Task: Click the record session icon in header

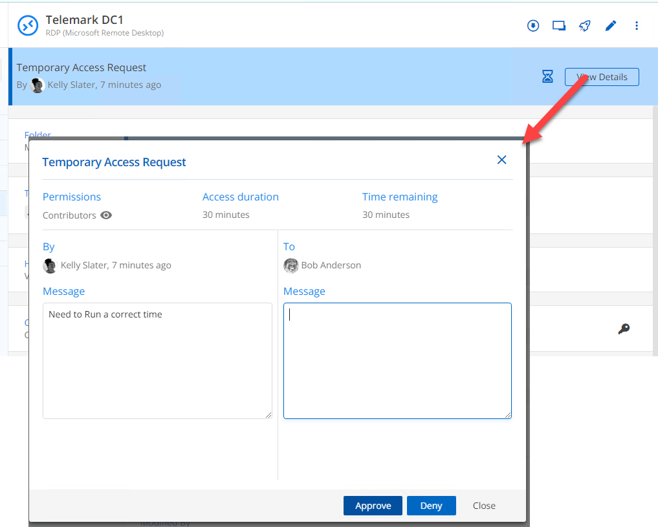Action: coord(533,26)
